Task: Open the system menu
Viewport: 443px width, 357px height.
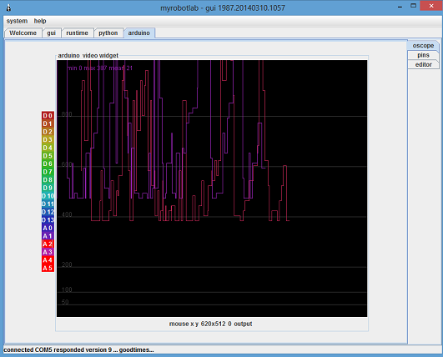Action: click(x=17, y=21)
